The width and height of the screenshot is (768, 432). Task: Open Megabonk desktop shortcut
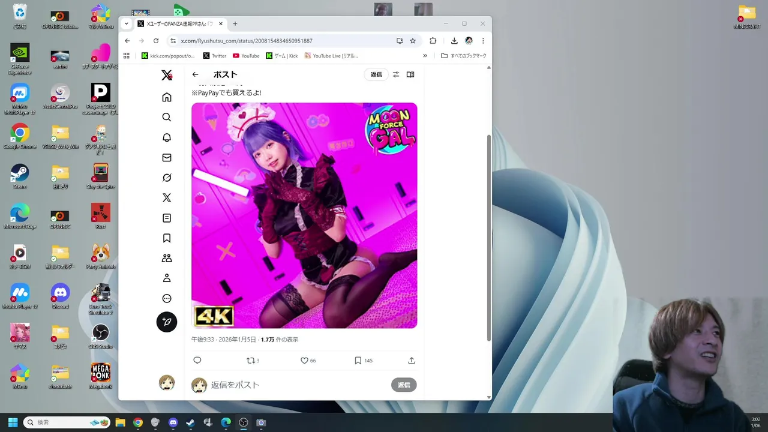click(x=100, y=376)
